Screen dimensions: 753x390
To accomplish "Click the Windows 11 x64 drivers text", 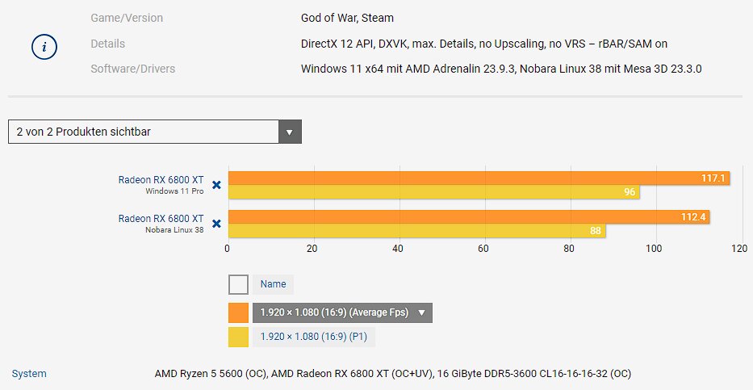I will click(501, 69).
